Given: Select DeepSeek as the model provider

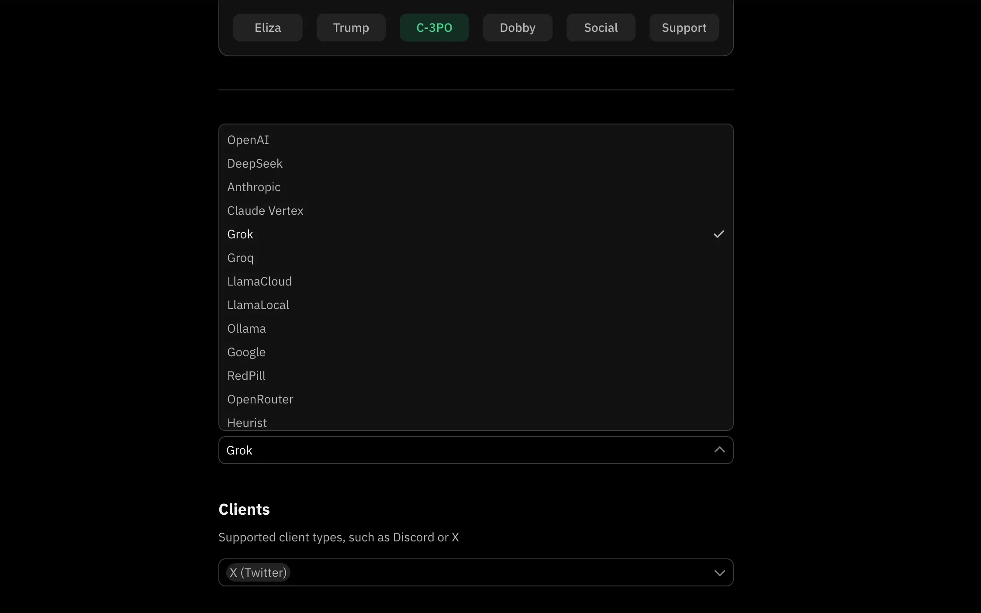Looking at the screenshot, I should (x=254, y=163).
